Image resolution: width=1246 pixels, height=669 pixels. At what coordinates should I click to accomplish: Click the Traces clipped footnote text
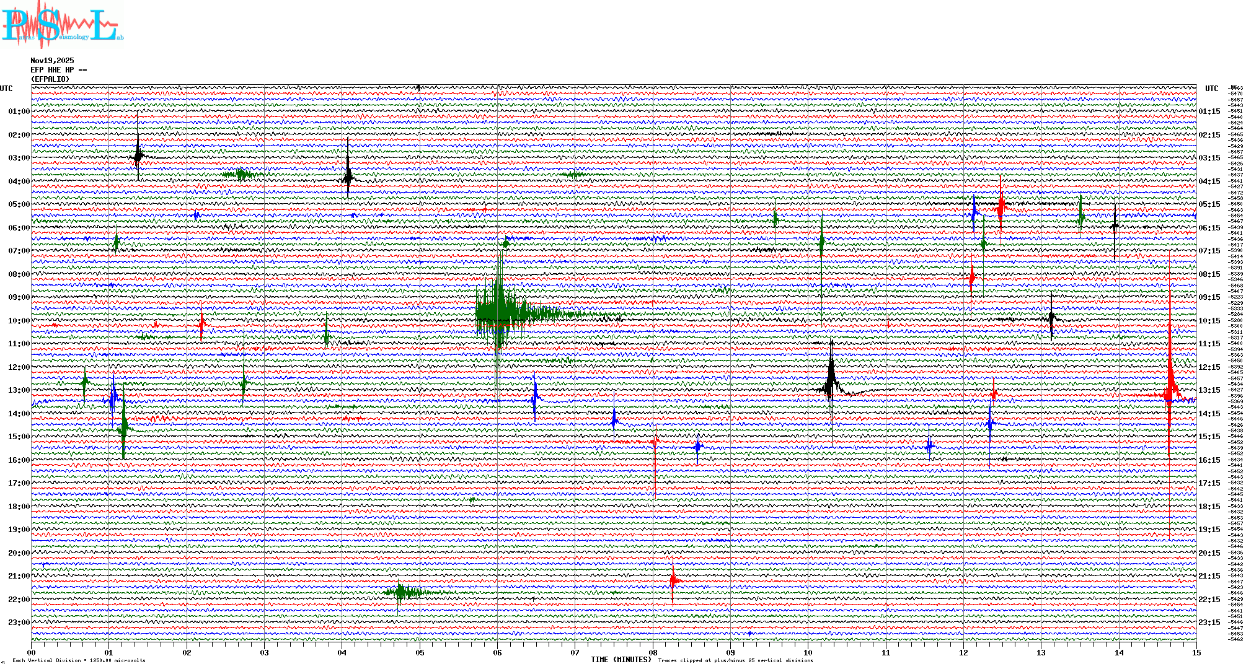click(735, 660)
